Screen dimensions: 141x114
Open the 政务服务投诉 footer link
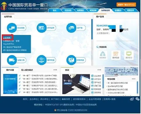79,99
